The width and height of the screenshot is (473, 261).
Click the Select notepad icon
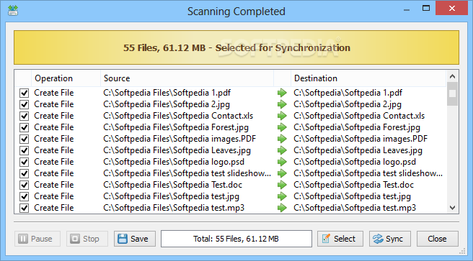pyautogui.click(x=326, y=239)
